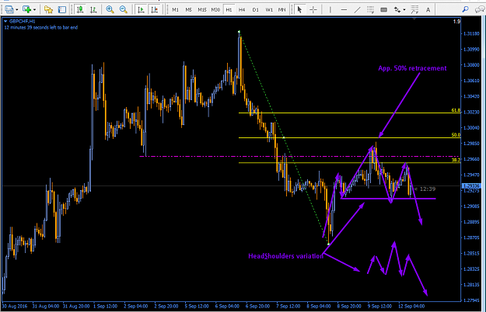Switch chart to candlesticks view
This screenshot has width=486, height=312.
coord(80,9)
